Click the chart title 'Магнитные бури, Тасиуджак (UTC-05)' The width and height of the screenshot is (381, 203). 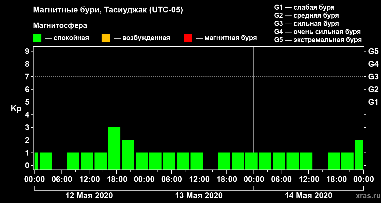[x=108, y=10]
